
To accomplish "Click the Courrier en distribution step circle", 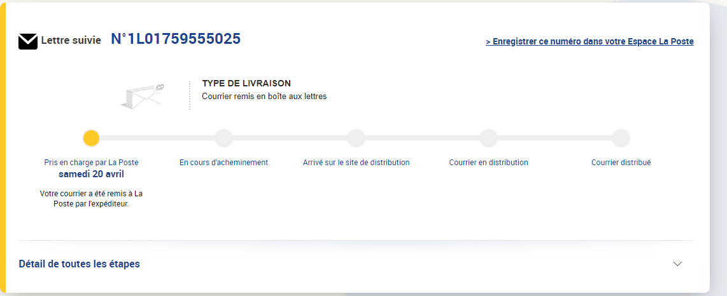I will pos(488,138).
